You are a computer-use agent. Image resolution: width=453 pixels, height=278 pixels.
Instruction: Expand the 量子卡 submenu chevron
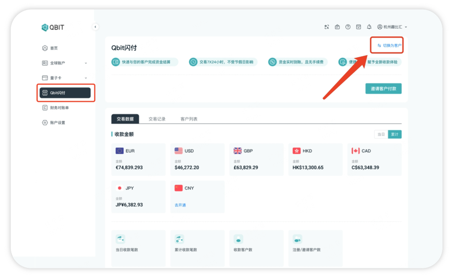click(86, 78)
